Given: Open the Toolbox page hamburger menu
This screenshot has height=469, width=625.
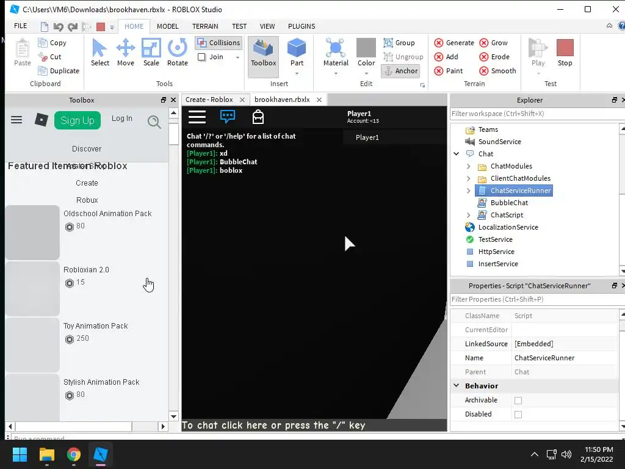Looking at the screenshot, I should (x=16, y=120).
